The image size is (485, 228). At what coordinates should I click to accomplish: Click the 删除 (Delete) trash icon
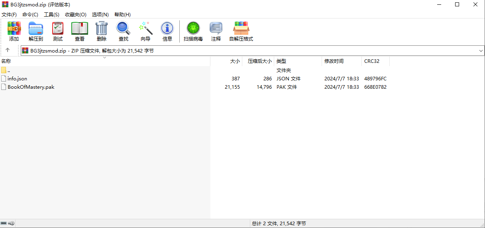click(x=102, y=28)
